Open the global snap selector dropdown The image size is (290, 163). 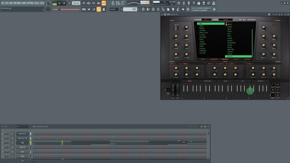114,9
